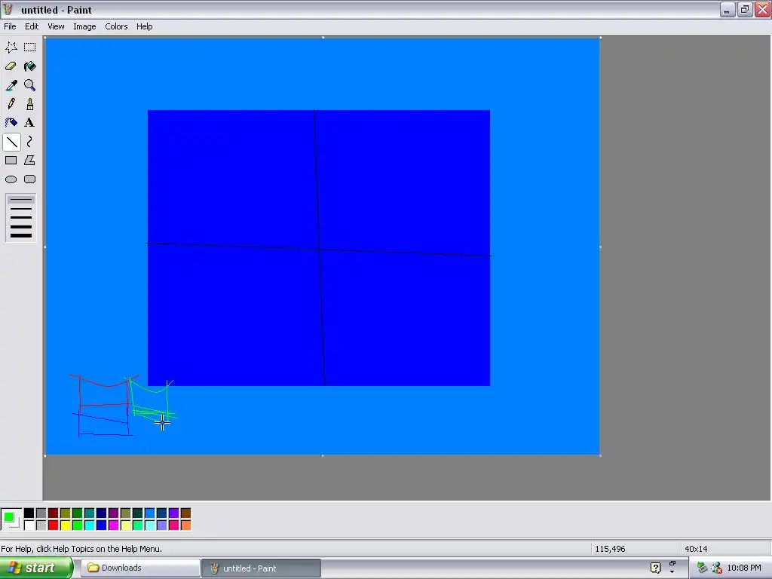772x579 pixels.
Task: Click the network connection tray icon
Action: pyautogui.click(x=716, y=568)
